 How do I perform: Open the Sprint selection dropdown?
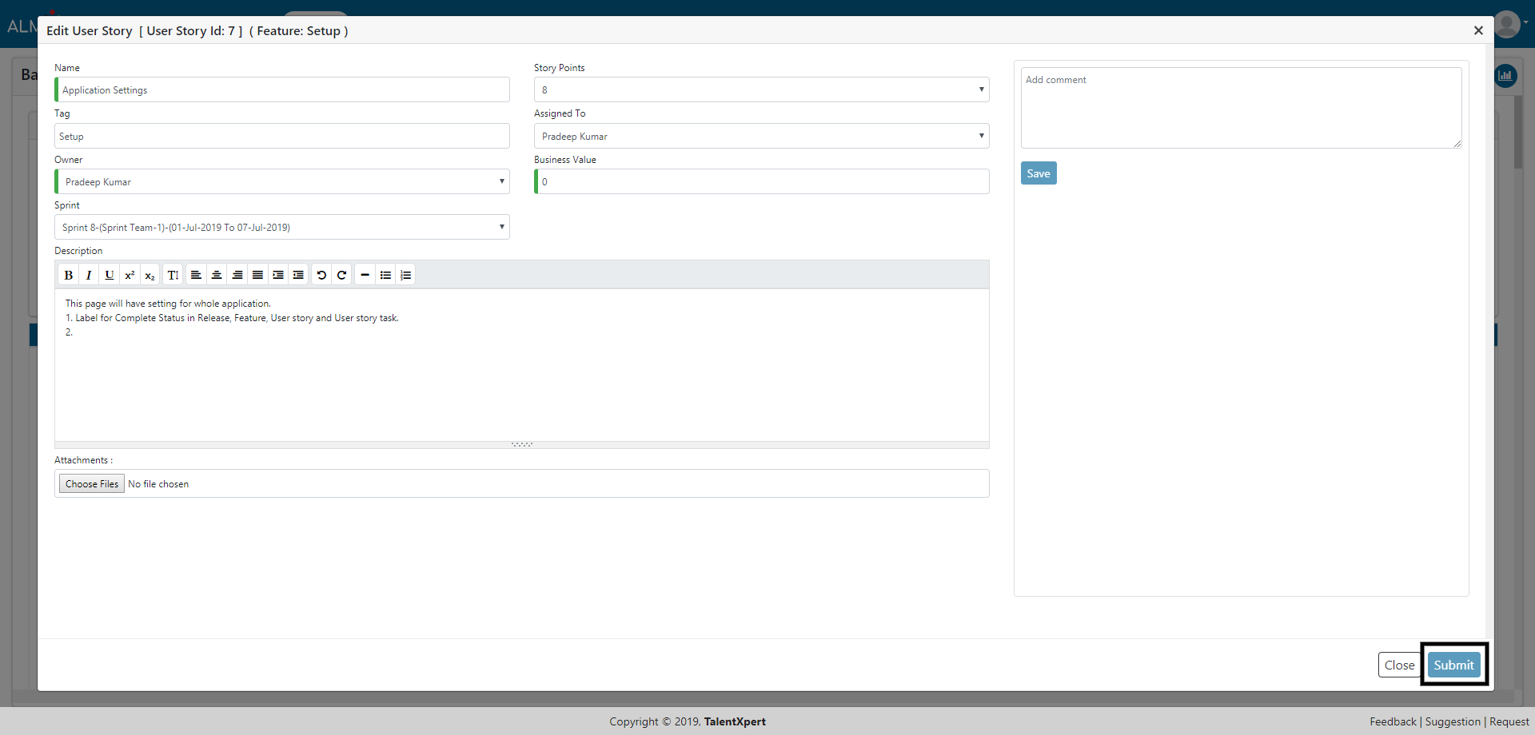click(282, 227)
